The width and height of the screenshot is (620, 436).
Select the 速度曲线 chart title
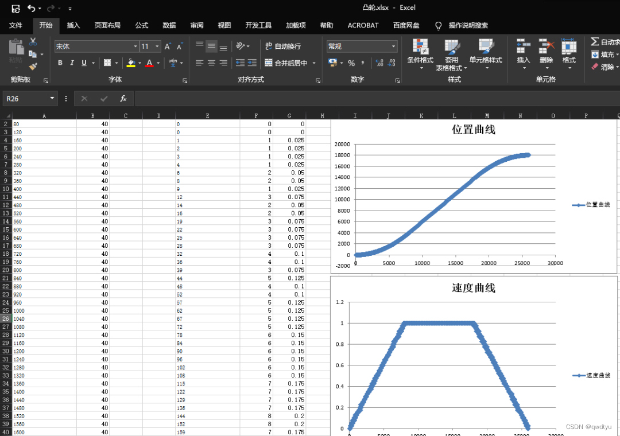pos(473,288)
